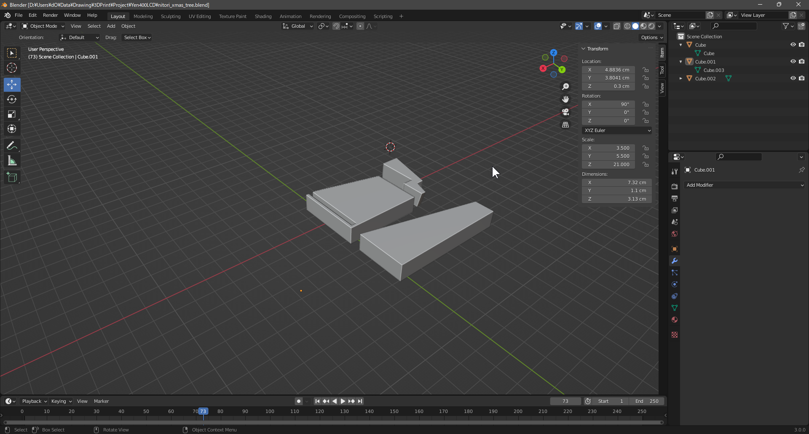The width and height of the screenshot is (809, 434).
Task: Disable Cube.001 in renders camera icon
Action: coord(802,61)
